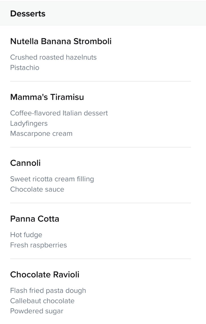Click the Pistachio ingredient text

(25, 67)
